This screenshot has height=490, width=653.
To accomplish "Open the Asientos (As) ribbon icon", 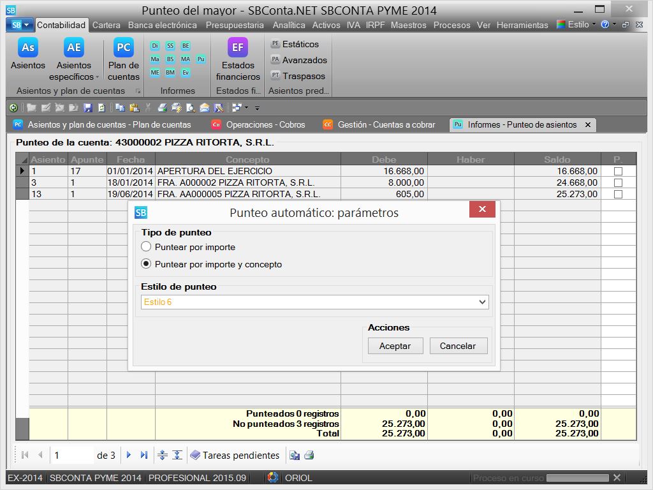I will point(28,48).
